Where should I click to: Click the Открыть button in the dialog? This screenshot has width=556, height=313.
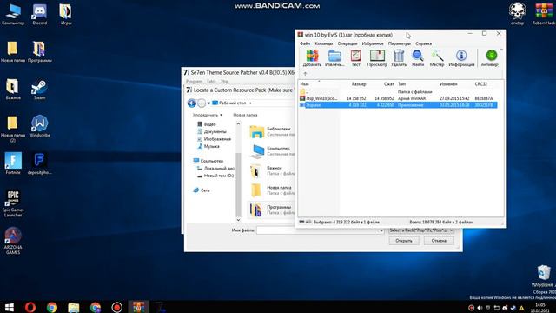pos(403,241)
